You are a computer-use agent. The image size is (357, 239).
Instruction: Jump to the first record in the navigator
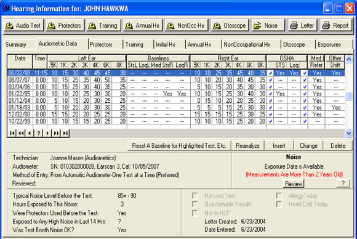point(12,133)
